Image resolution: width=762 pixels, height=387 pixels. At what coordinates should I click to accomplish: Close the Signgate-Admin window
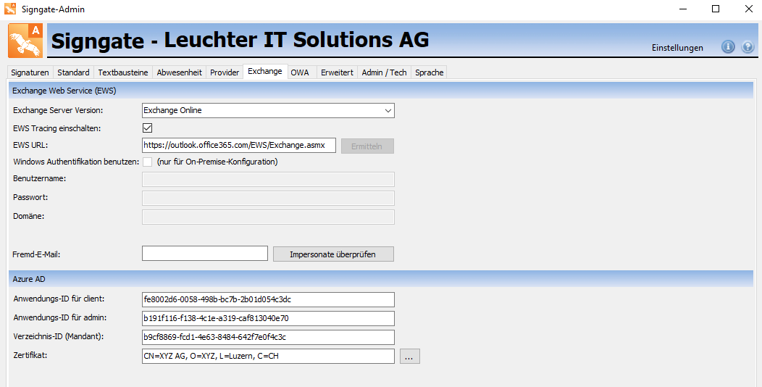click(x=748, y=9)
